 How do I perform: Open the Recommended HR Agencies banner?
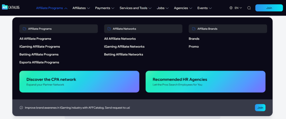click(205, 81)
